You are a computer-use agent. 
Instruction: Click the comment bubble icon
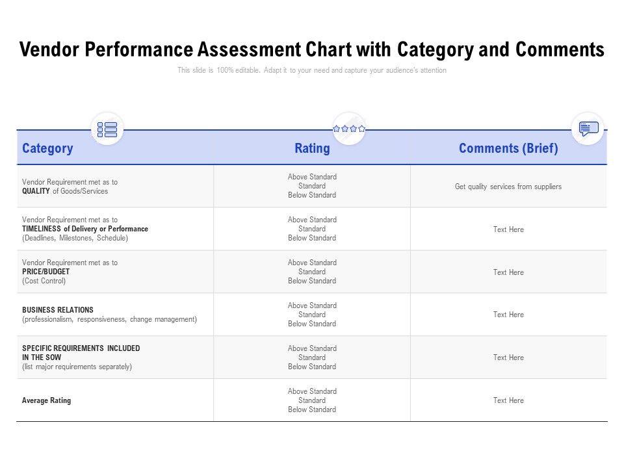(588, 129)
